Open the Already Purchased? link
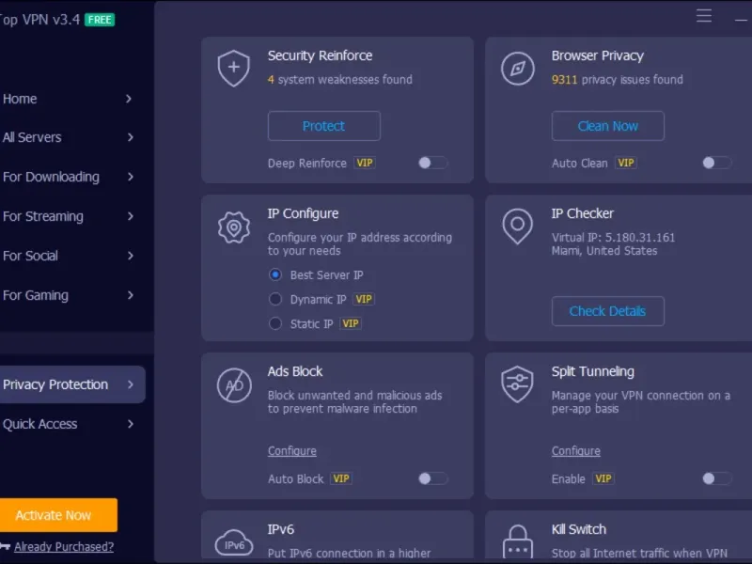 [64, 547]
